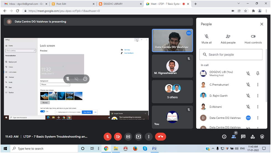Click muted mic icon for C.Premakumari
This screenshot has height=153, width=271.
248,85
